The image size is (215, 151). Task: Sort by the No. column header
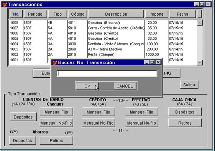pyautogui.click(x=16, y=14)
